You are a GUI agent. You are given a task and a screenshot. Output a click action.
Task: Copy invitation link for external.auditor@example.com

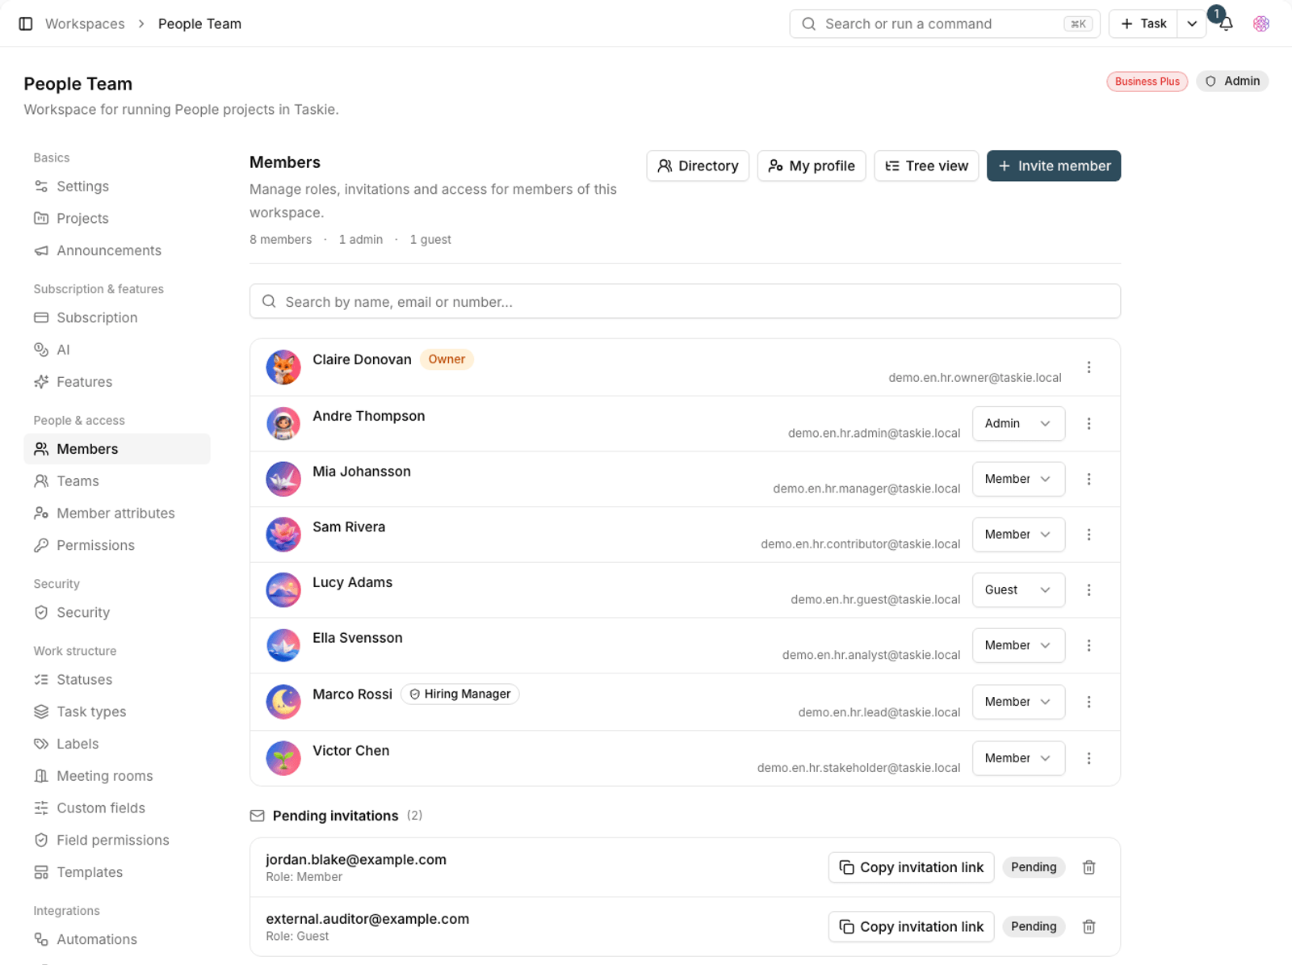pyautogui.click(x=911, y=926)
